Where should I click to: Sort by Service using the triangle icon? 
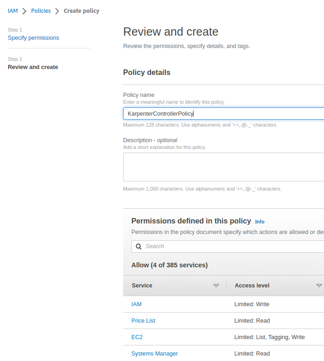coord(216,286)
